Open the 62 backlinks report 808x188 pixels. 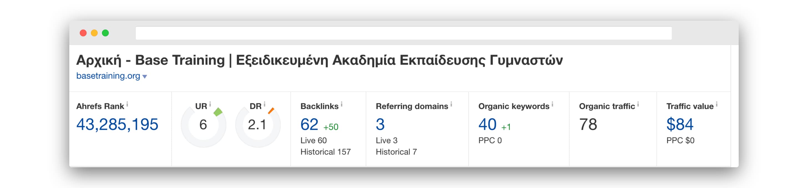point(309,124)
